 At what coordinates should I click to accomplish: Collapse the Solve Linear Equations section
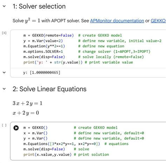[4, 89]
